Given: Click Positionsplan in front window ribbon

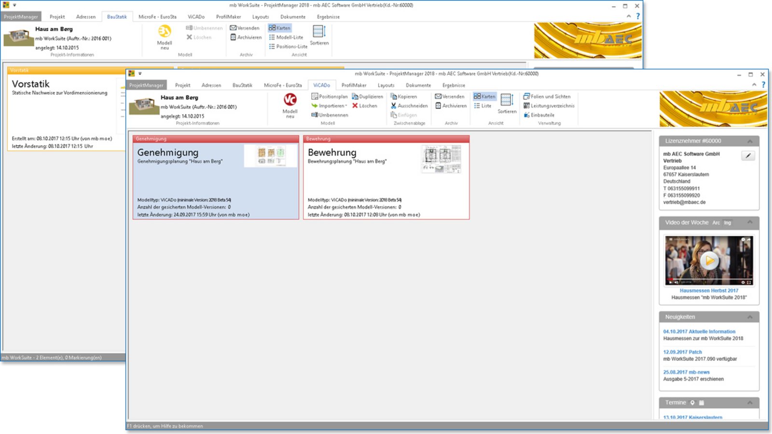Looking at the screenshot, I should tap(330, 96).
